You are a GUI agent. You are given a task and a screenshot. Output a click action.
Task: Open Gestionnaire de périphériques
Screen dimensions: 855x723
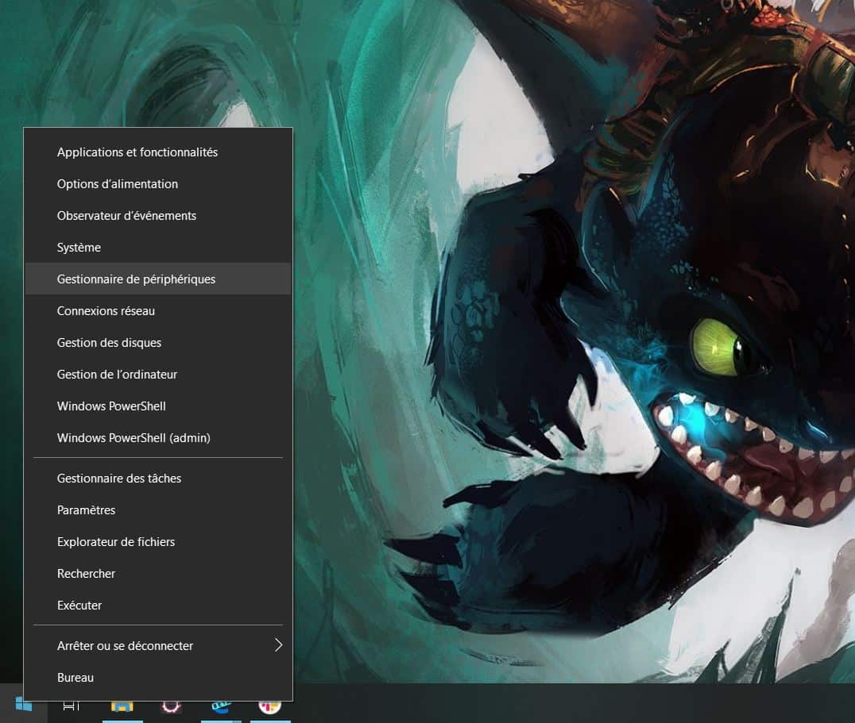(x=136, y=279)
